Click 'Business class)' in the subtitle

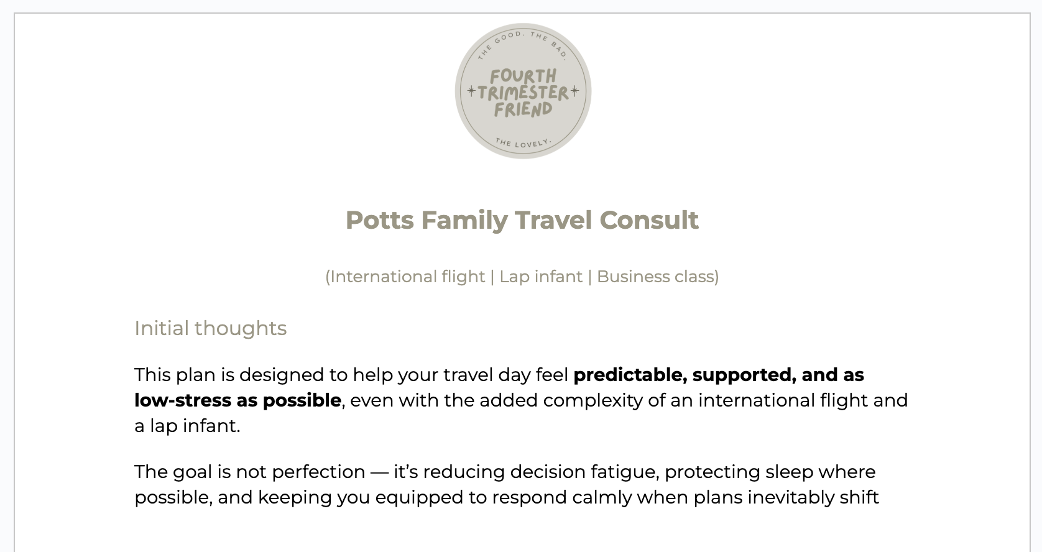pos(658,276)
